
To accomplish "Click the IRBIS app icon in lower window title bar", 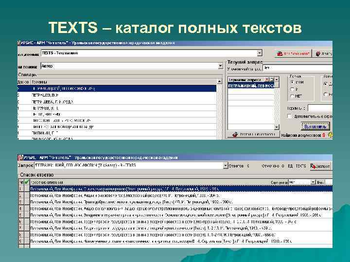I will tap(20, 158).
